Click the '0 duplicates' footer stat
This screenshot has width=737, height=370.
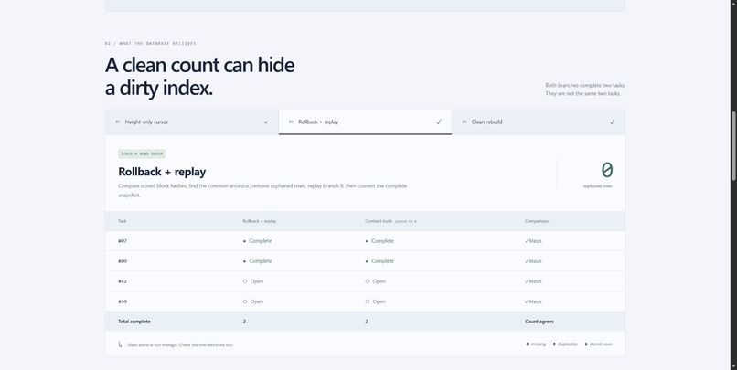565,344
